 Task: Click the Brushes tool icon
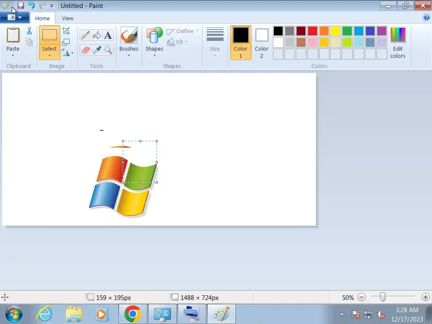(129, 35)
